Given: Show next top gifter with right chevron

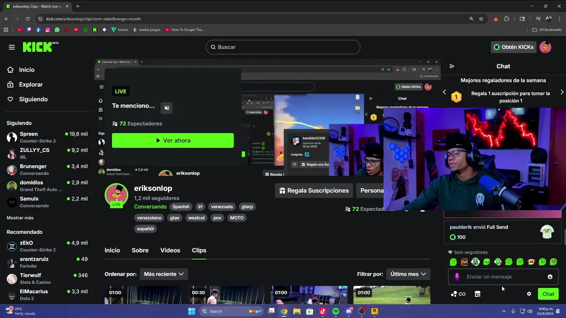Looking at the screenshot, I should [562, 92].
